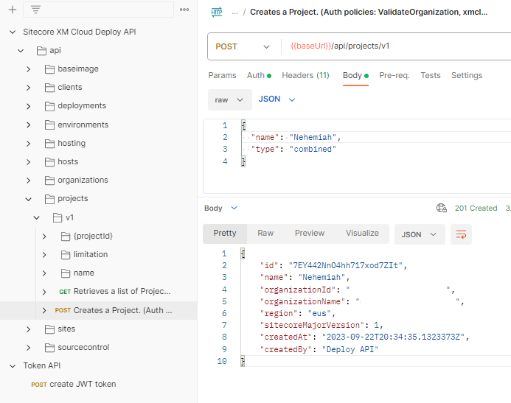The height and width of the screenshot is (403, 511).
Task: Click the baseimage folder icon
Action: click(49, 69)
